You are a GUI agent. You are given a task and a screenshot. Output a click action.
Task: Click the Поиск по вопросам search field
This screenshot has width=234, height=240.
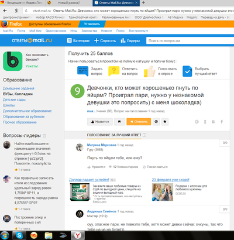tap(190, 40)
